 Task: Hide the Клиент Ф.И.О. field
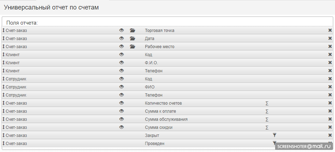click(122, 63)
